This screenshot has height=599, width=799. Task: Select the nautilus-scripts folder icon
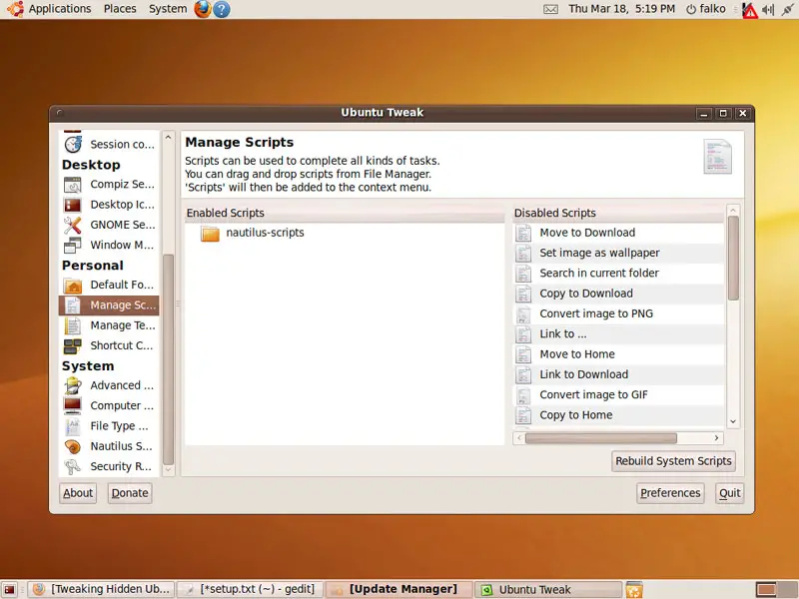coord(210,234)
